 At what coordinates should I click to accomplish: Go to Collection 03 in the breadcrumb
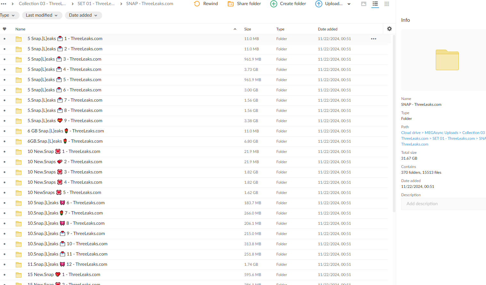click(42, 4)
